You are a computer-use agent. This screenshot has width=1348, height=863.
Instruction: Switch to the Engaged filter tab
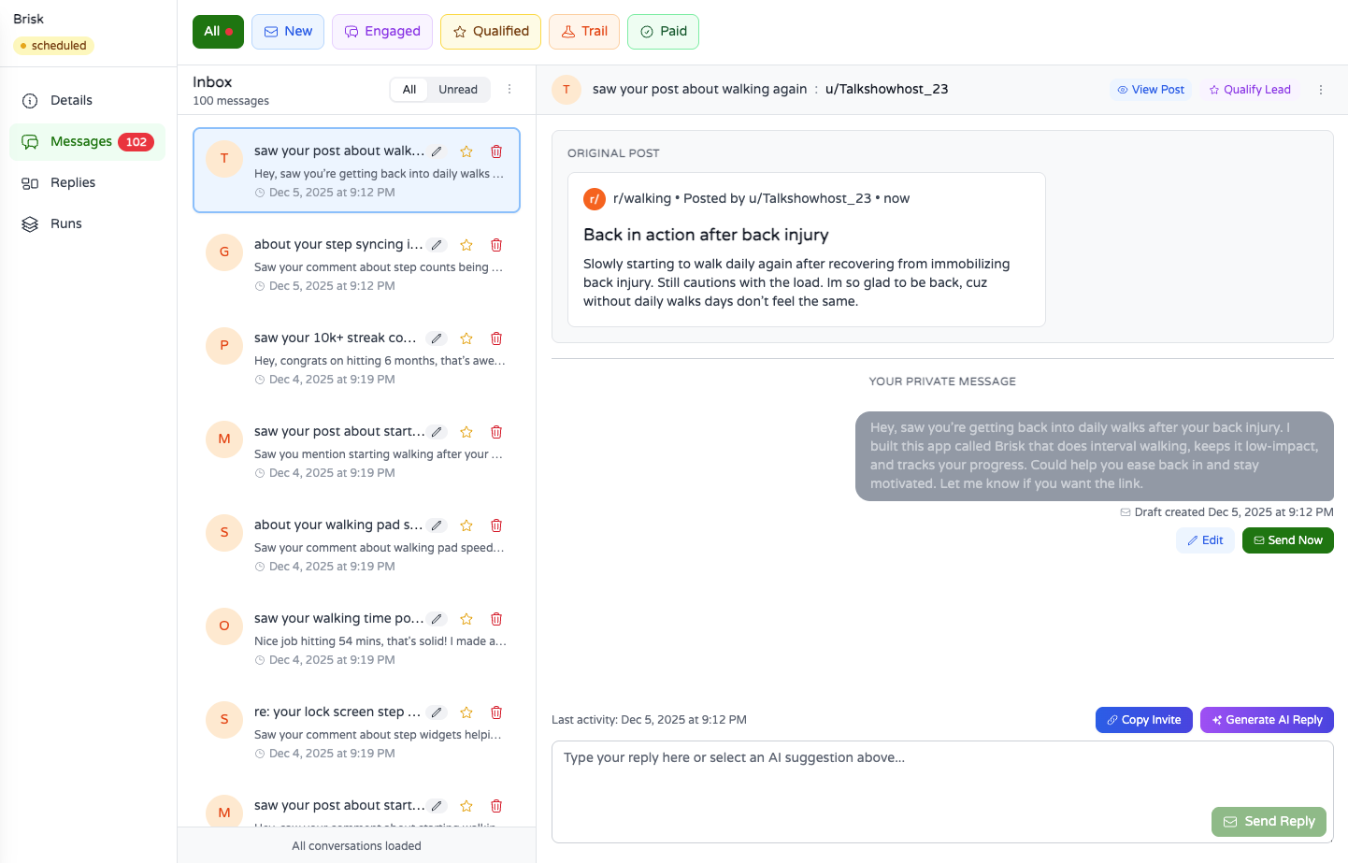382,31
